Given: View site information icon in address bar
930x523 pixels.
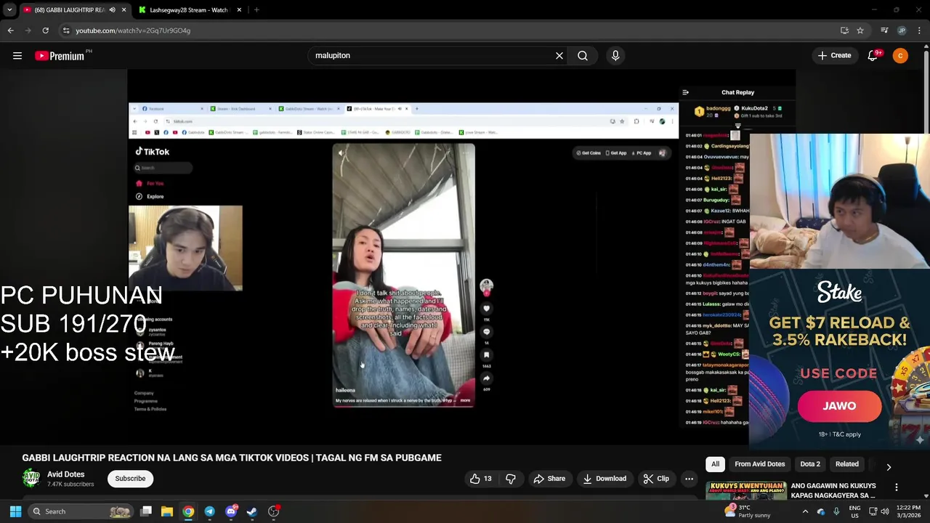Looking at the screenshot, I should [66, 31].
